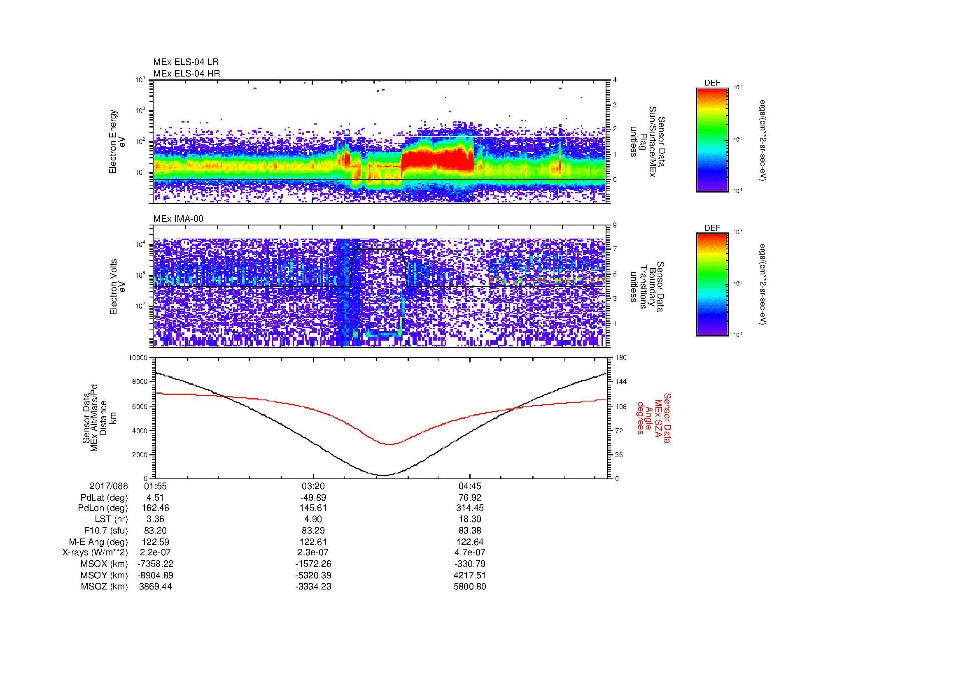Click the MSOX value '-7358.22'
This screenshot has width=963, height=680.
tap(155, 564)
